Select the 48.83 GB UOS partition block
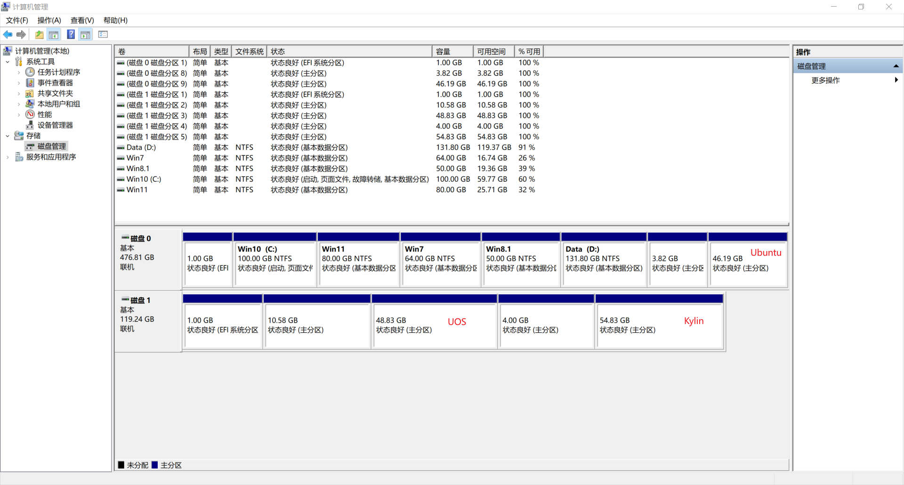Image resolution: width=904 pixels, height=485 pixels. tap(434, 322)
